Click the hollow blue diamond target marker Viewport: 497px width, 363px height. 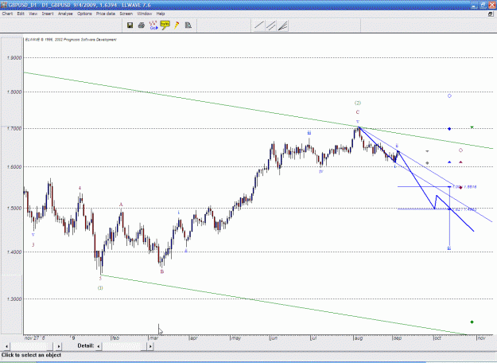449,96
